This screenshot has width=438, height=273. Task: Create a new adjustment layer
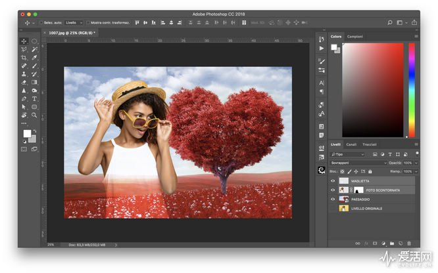[x=383, y=243]
